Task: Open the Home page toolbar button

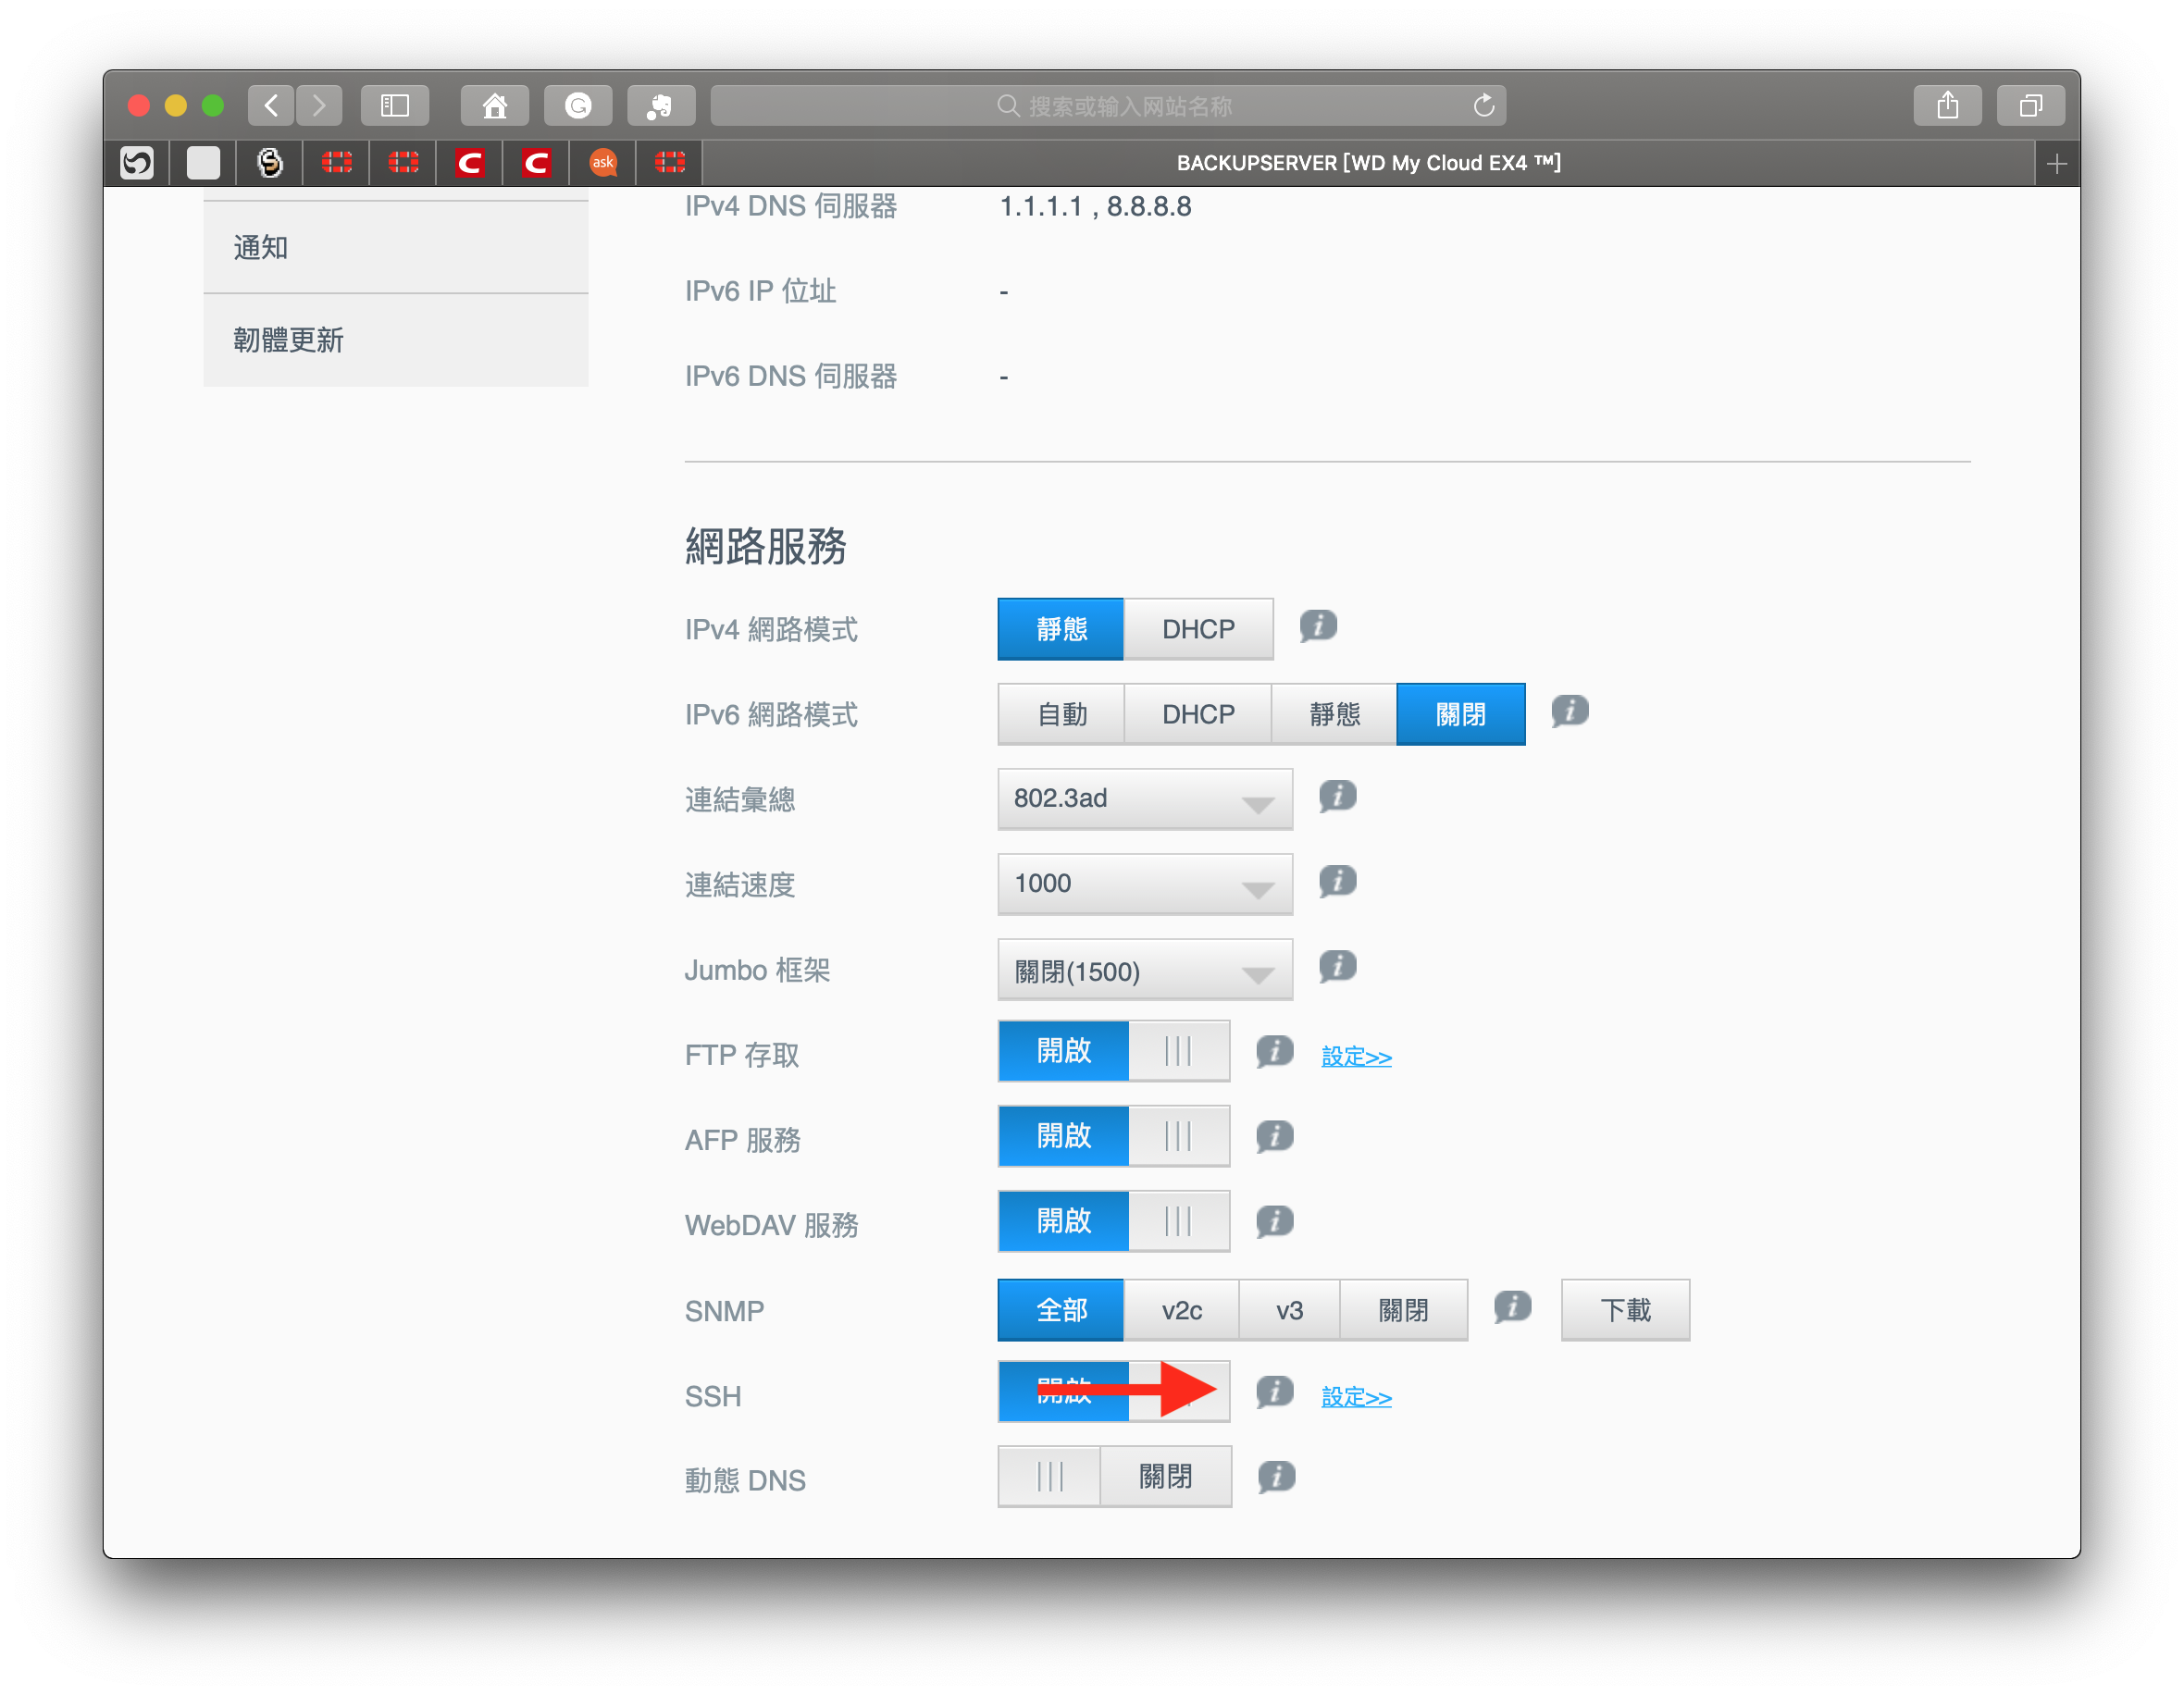Action: click(x=495, y=105)
